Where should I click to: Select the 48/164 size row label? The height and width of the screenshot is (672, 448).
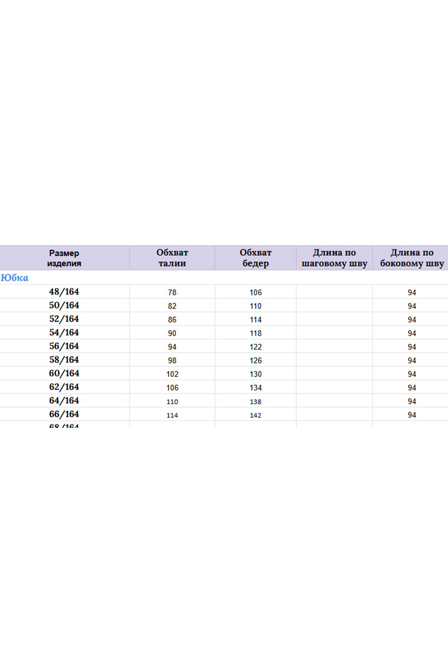(64, 292)
